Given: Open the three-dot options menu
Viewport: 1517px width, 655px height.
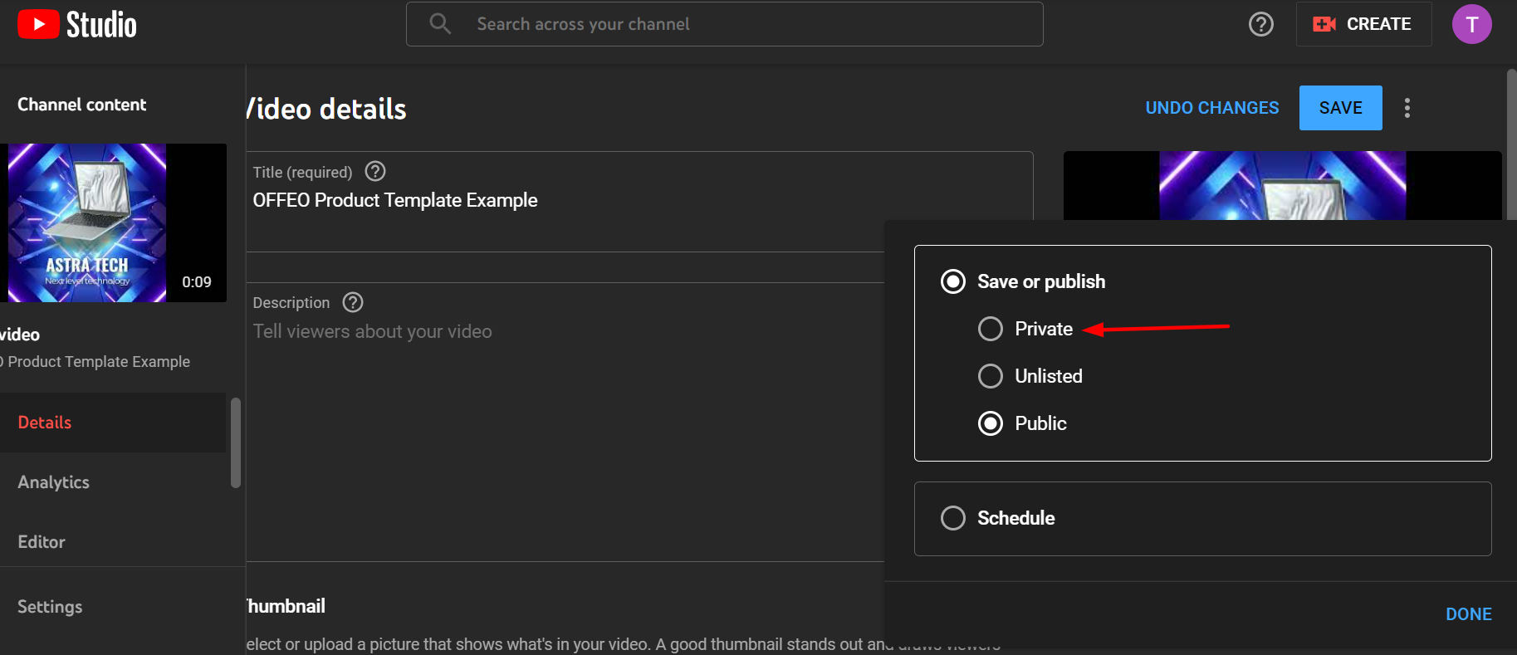Looking at the screenshot, I should (1407, 108).
